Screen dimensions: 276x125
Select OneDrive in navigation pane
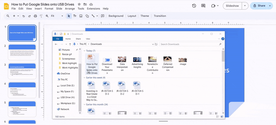65,74
